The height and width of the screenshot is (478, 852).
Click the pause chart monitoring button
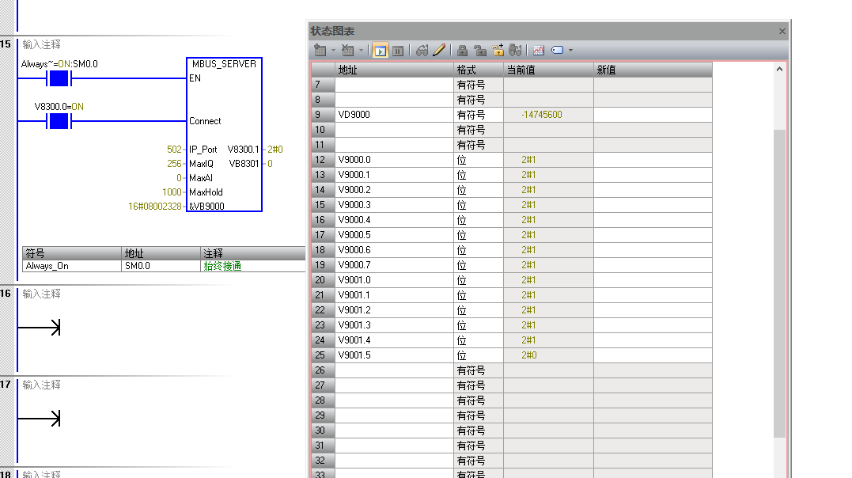click(x=398, y=50)
